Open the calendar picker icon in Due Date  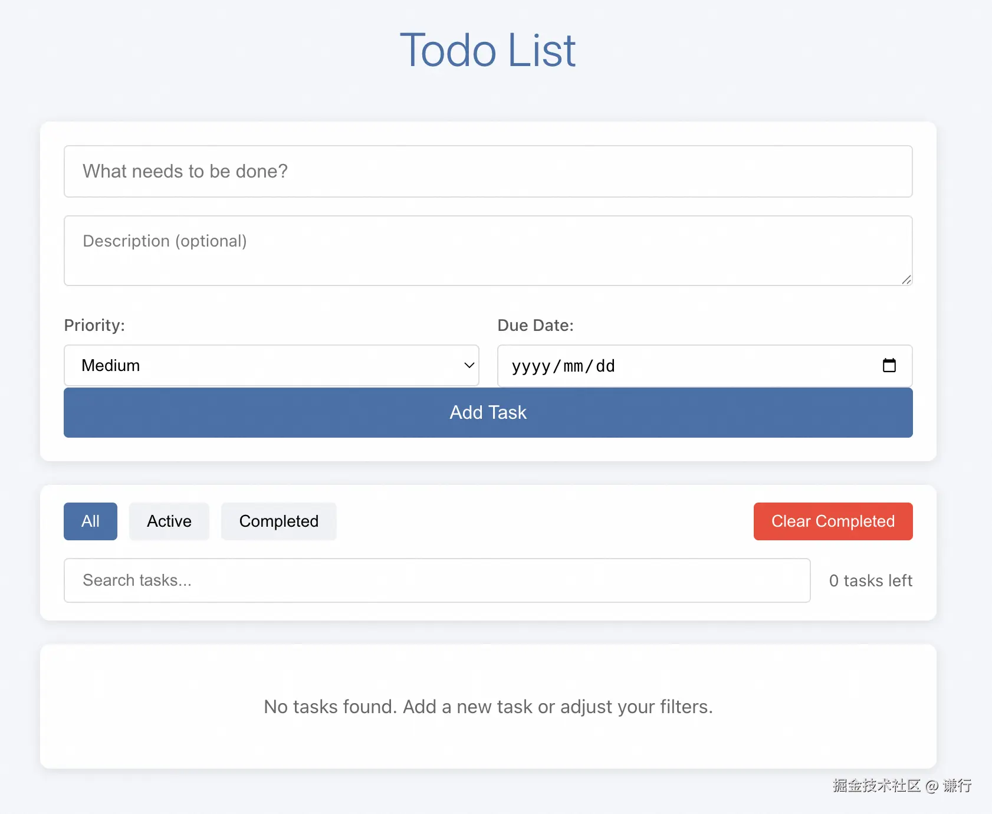[x=889, y=366]
